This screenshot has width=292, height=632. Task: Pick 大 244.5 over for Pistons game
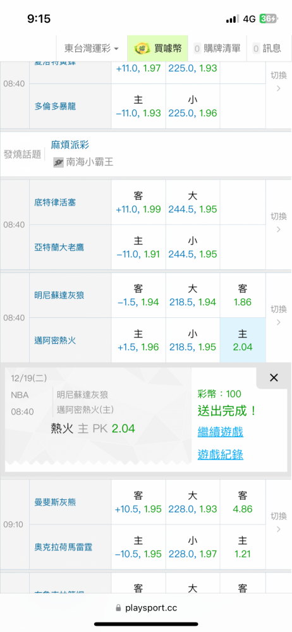pyautogui.click(x=193, y=202)
